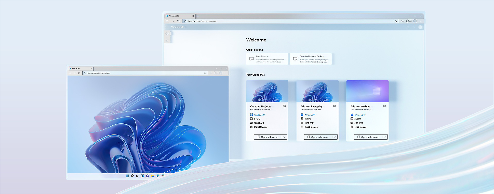Select the Windows 365 tab in the smaller browser
The image size is (494, 194).
tap(79, 68)
